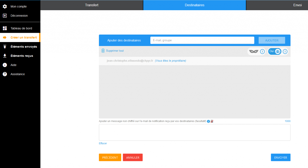Toggle the anonymous mask option
Screen dimensions: 308x168
tap(254, 51)
